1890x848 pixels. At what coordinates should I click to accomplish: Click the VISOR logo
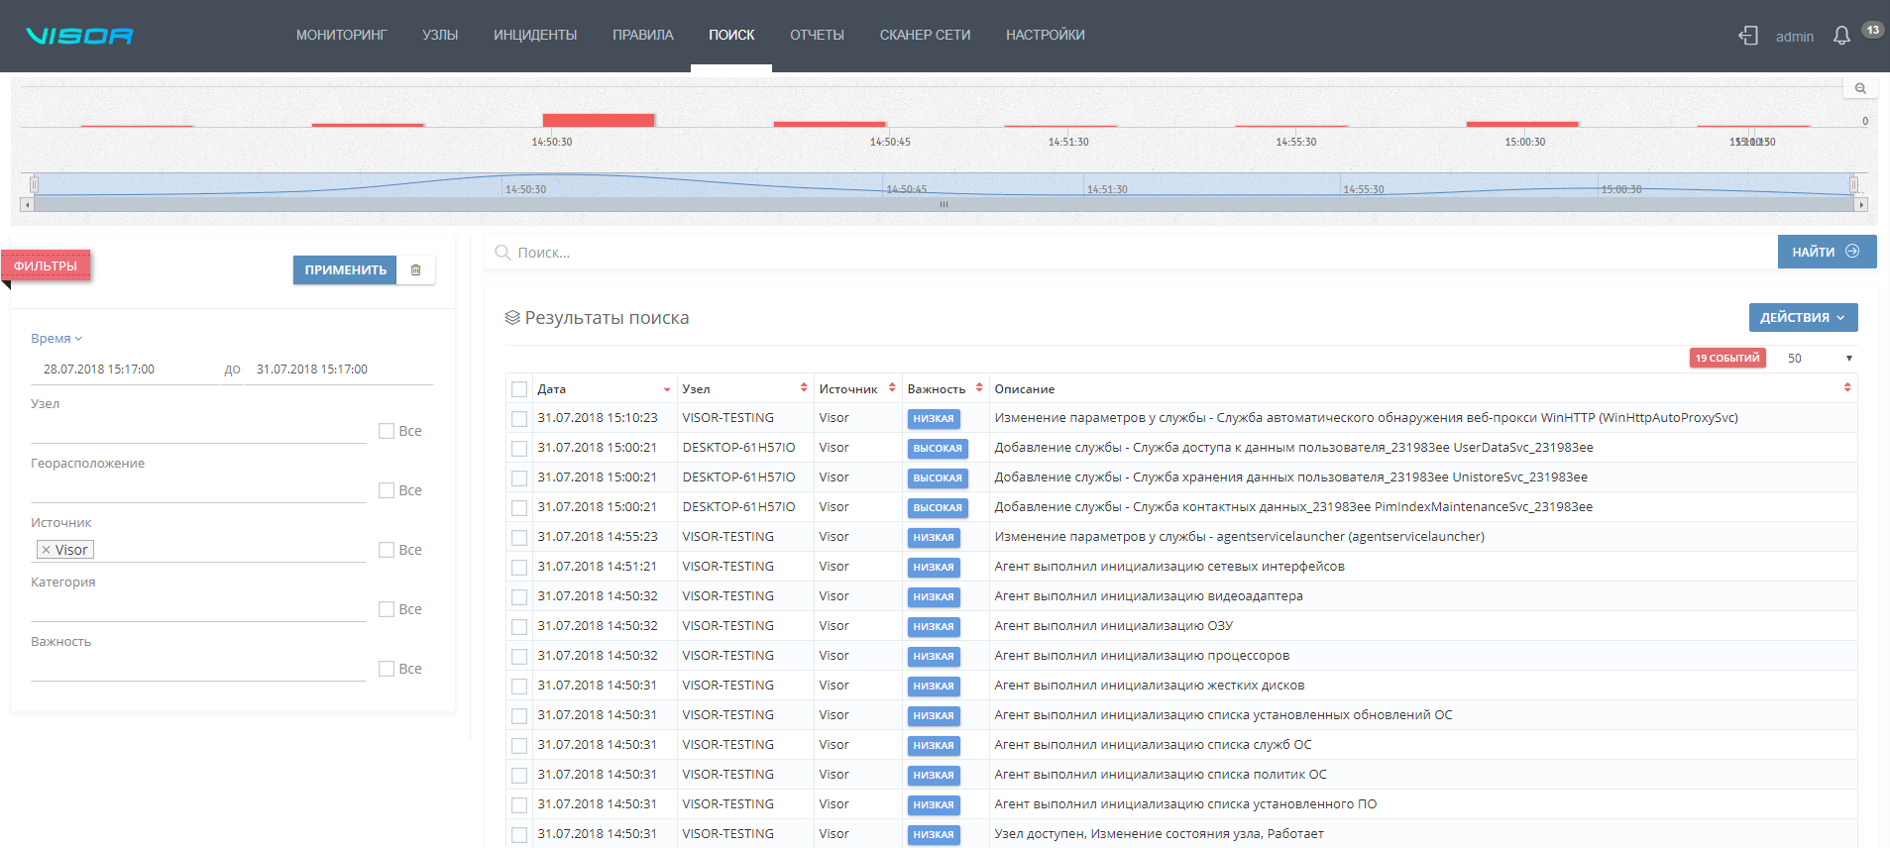pyautogui.click(x=79, y=36)
